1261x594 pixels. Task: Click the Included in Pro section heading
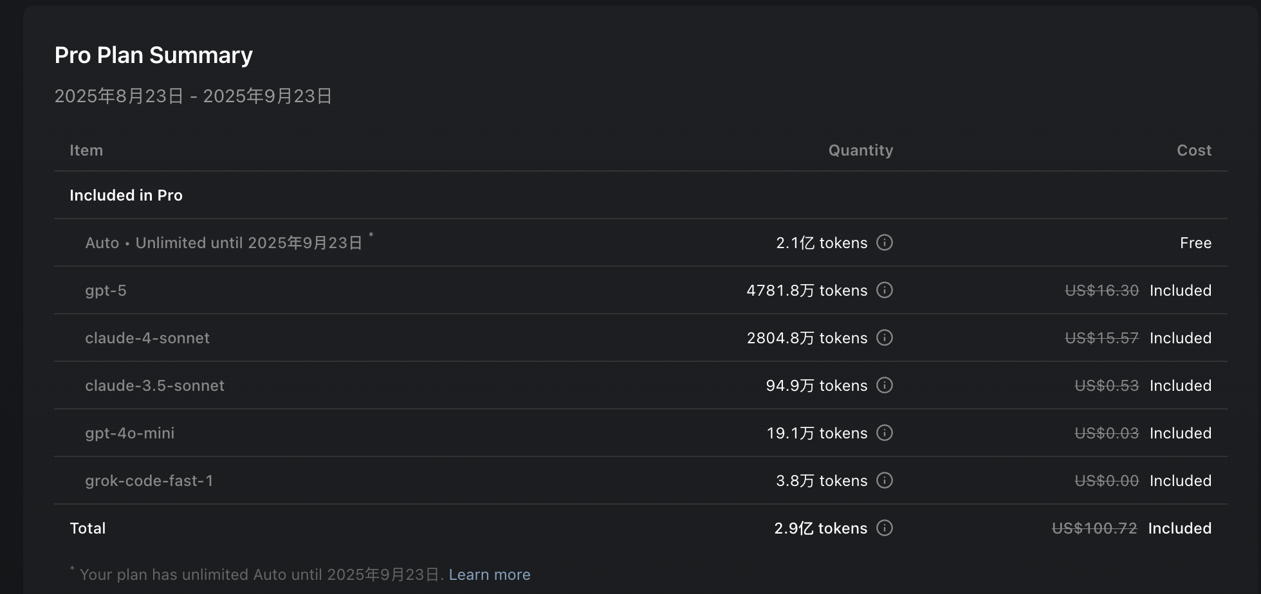coord(126,195)
